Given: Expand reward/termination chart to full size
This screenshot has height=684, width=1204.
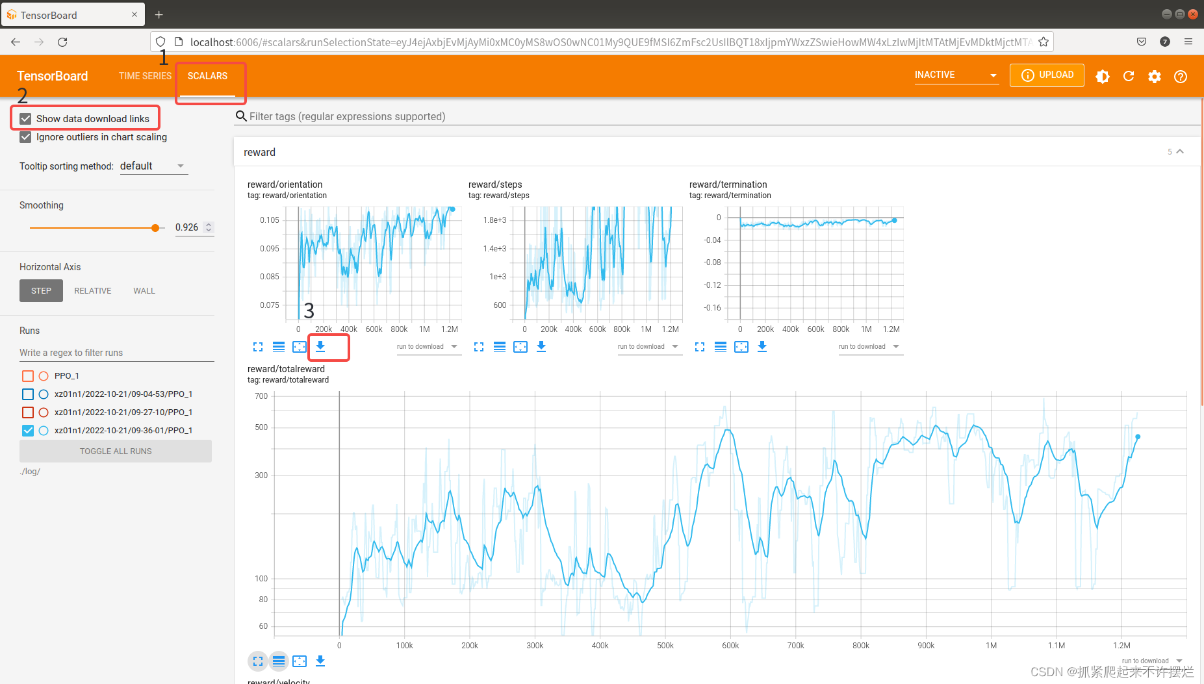Looking at the screenshot, I should coord(700,347).
